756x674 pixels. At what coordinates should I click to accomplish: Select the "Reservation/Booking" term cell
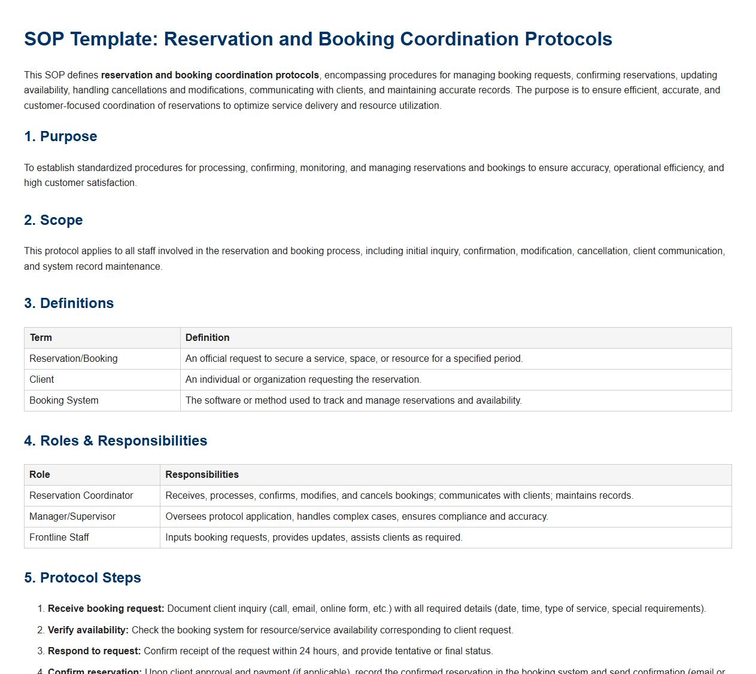pyautogui.click(x=73, y=359)
